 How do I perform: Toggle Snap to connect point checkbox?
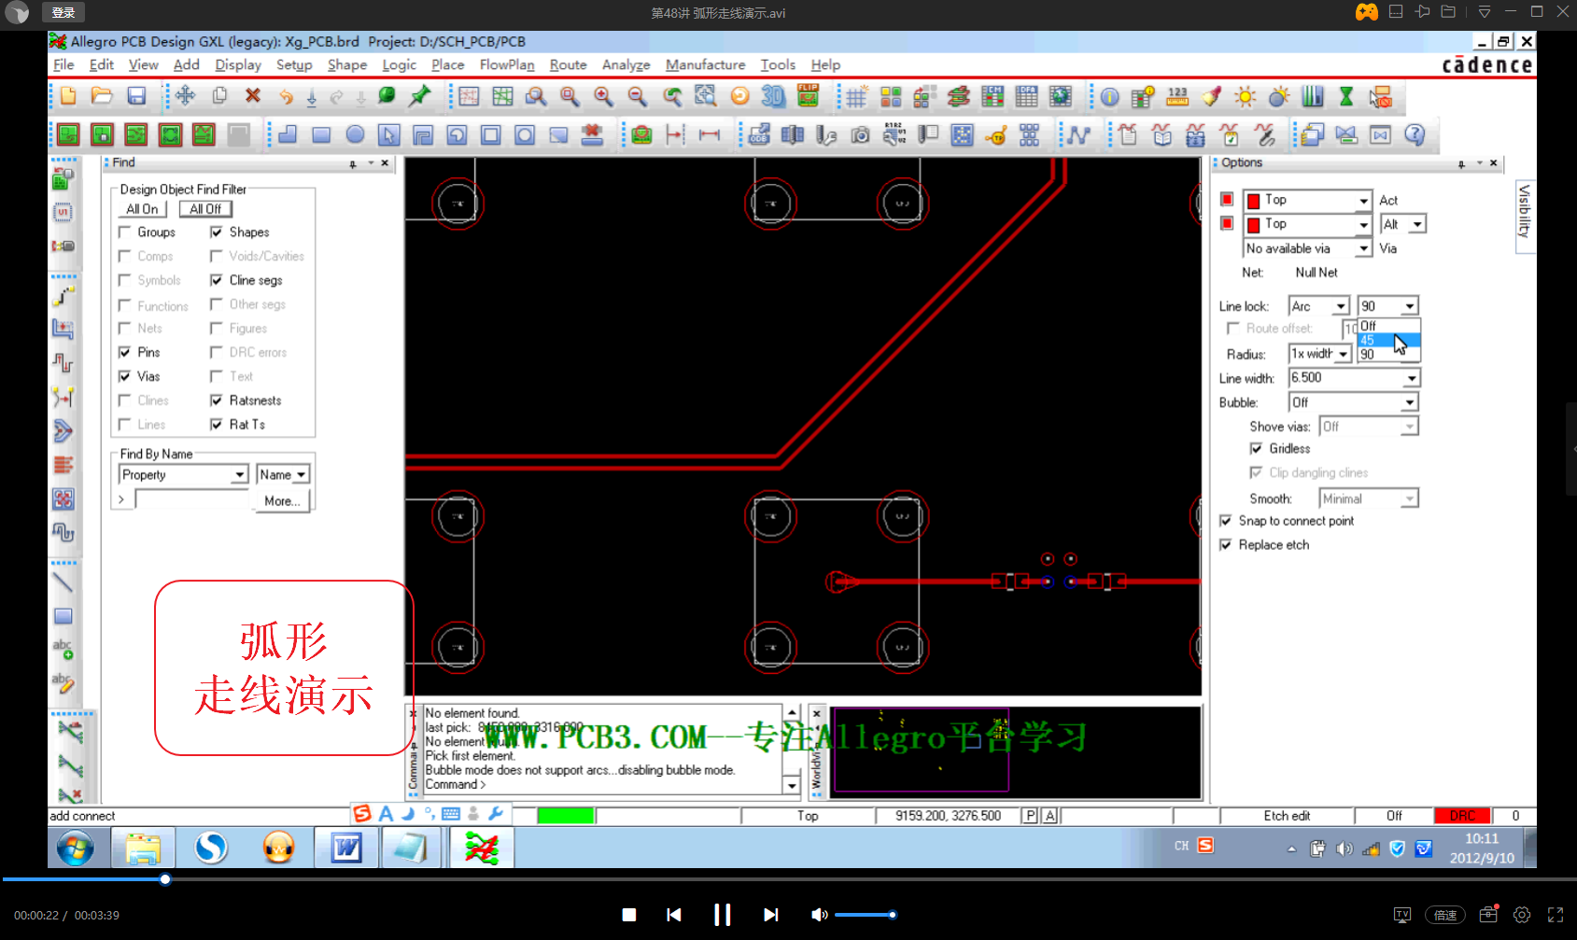tap(1226, 521)
